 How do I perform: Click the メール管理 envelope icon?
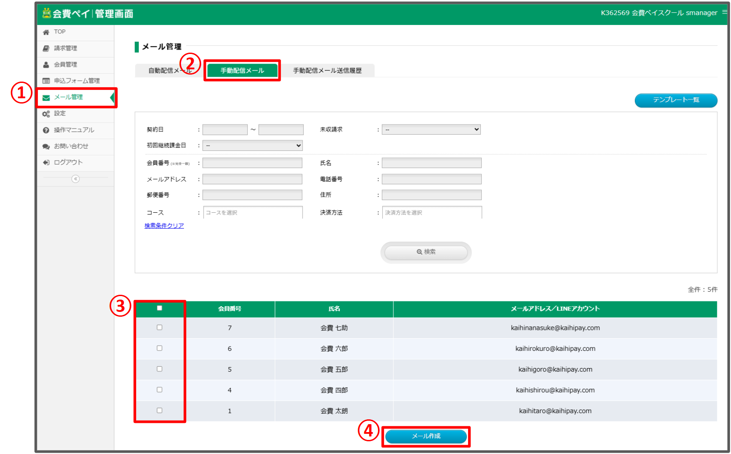(x=46, y=97)
